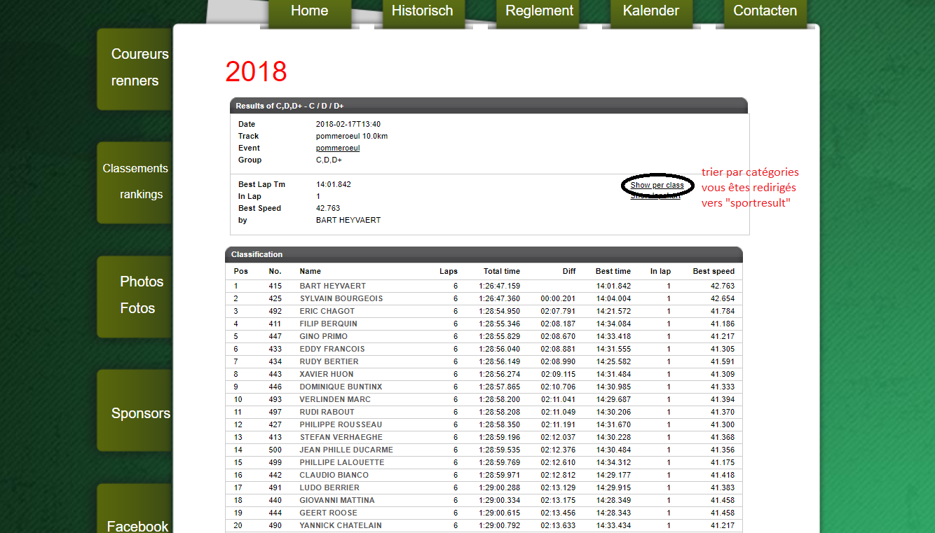
Task: Select rider PHILLIPE LALOUETTE row
Action: (x=484, y=463)
